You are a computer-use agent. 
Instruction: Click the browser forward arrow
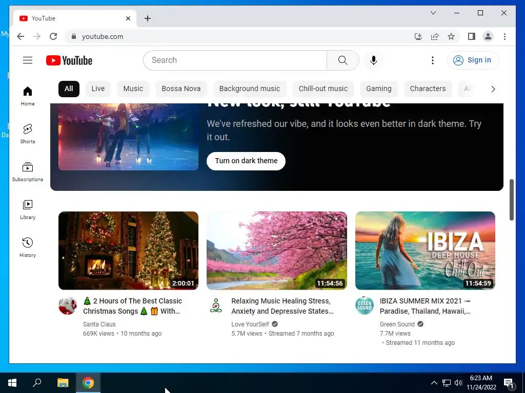pos(37,36)
